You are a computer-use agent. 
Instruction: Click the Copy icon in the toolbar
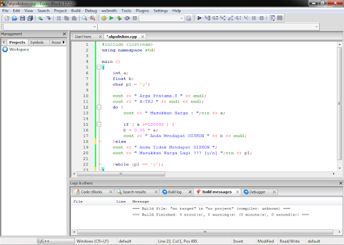click(x=67, y=18)
